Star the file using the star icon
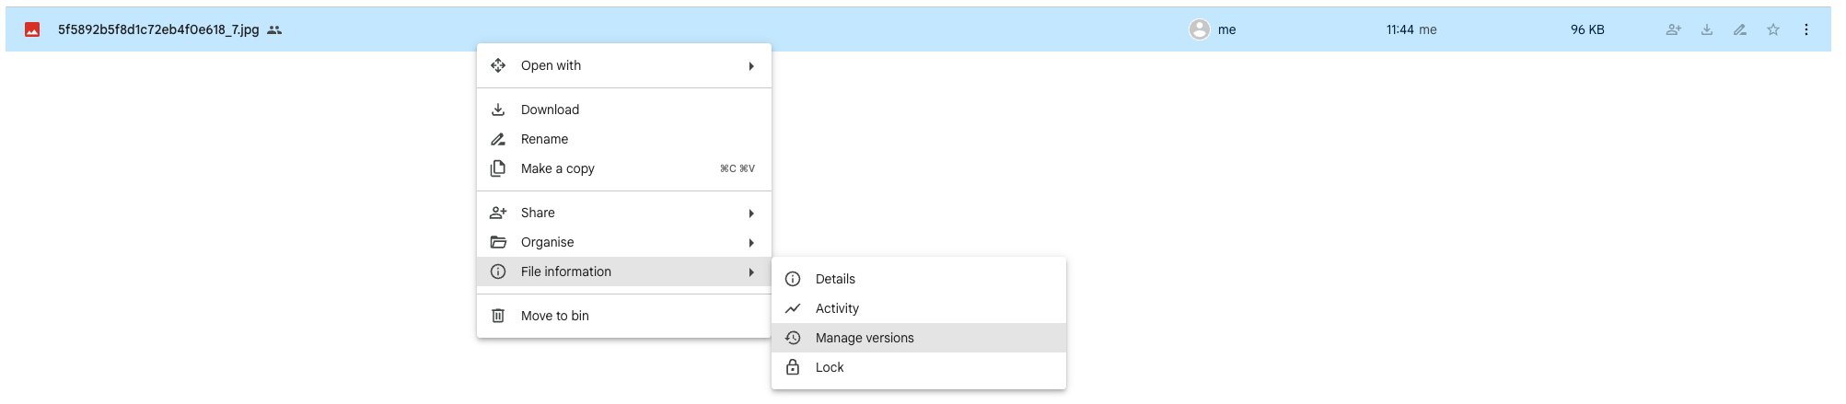This screenshot has width=1846, height=404. [x=1773, y=29]
